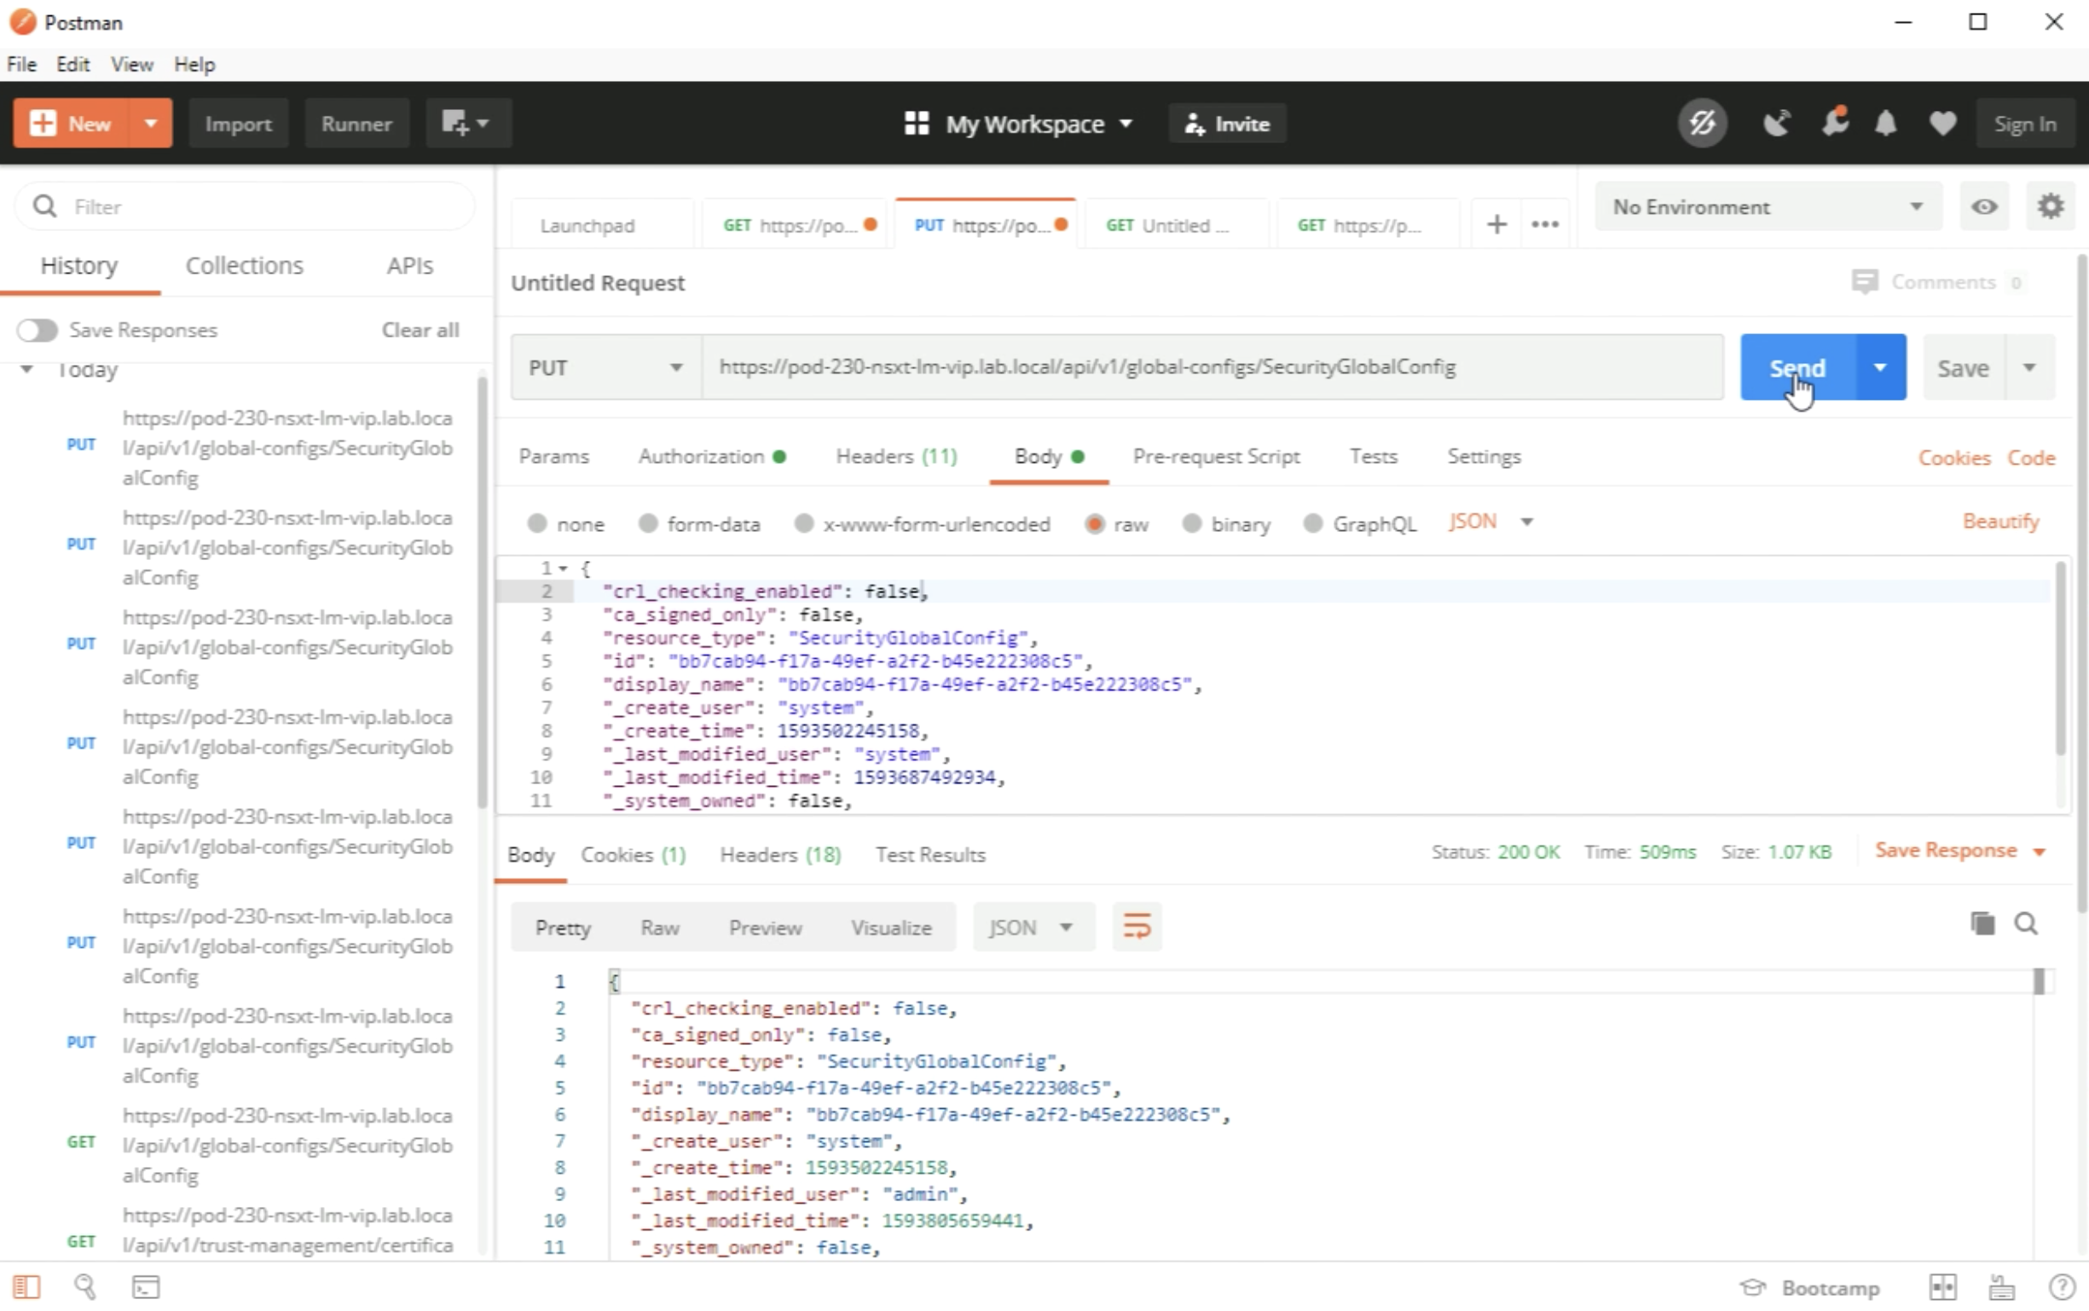Click the environment quick look eye icon

(1984, 207)
